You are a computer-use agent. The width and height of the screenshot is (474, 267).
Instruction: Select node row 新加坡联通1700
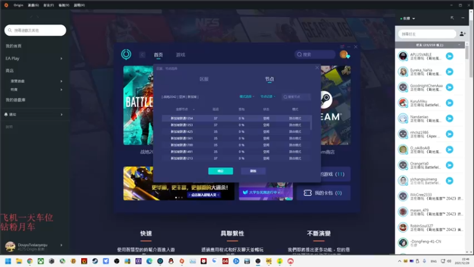236,145
